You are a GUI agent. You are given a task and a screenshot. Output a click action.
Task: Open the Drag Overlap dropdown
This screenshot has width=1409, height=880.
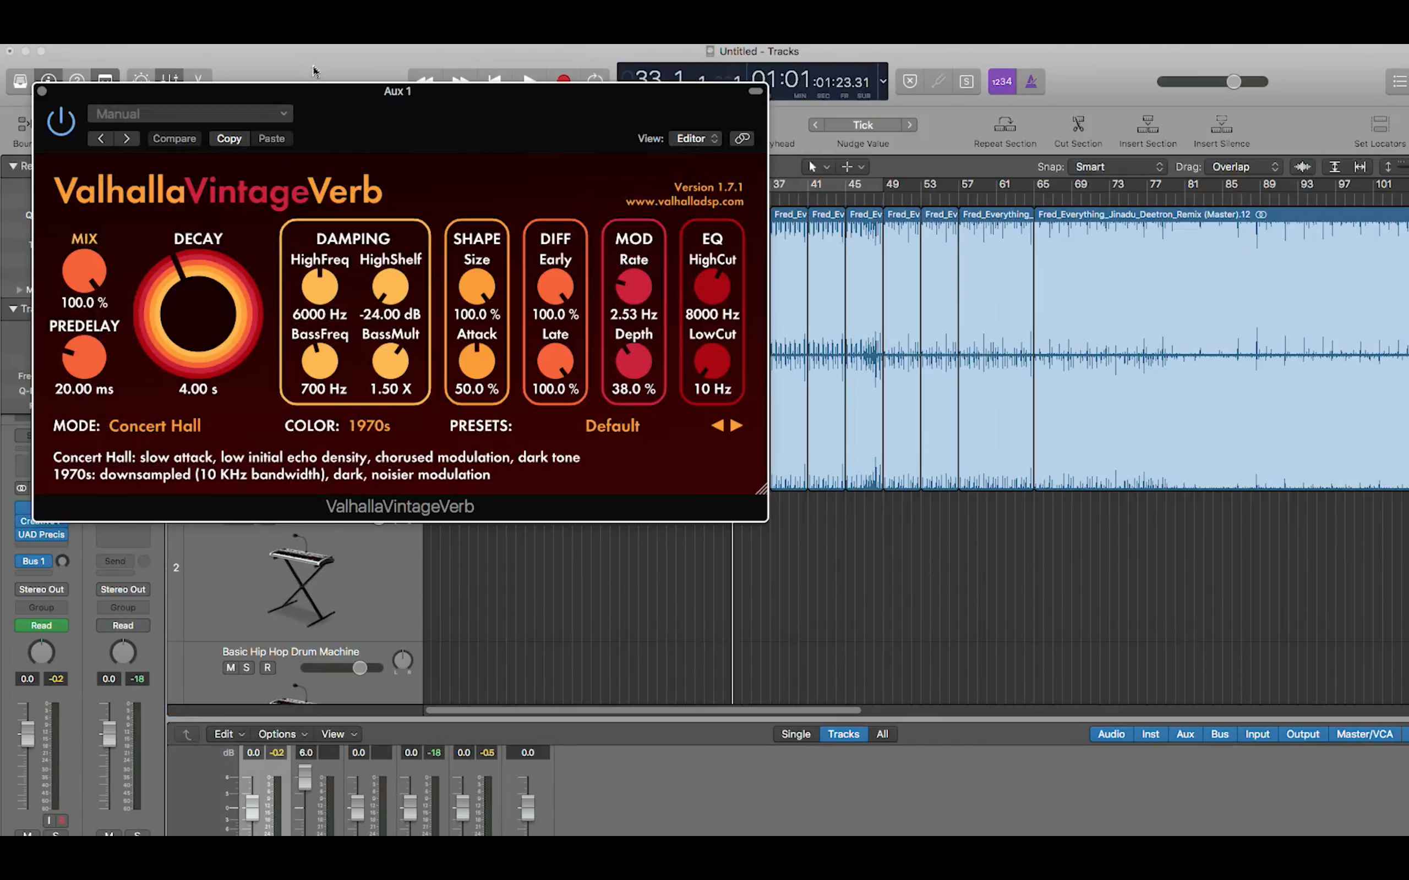tap(1244, 167)
